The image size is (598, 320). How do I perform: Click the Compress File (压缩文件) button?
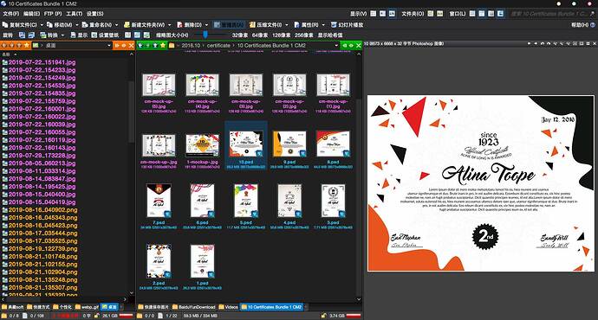click(265, 25)
